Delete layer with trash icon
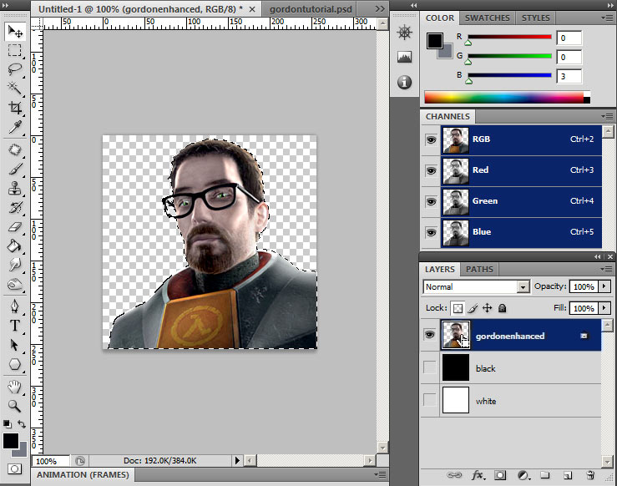 pos(590,475)
